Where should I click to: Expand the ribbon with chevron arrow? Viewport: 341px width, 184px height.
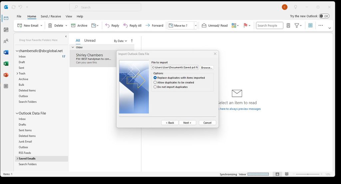(329, 28)
